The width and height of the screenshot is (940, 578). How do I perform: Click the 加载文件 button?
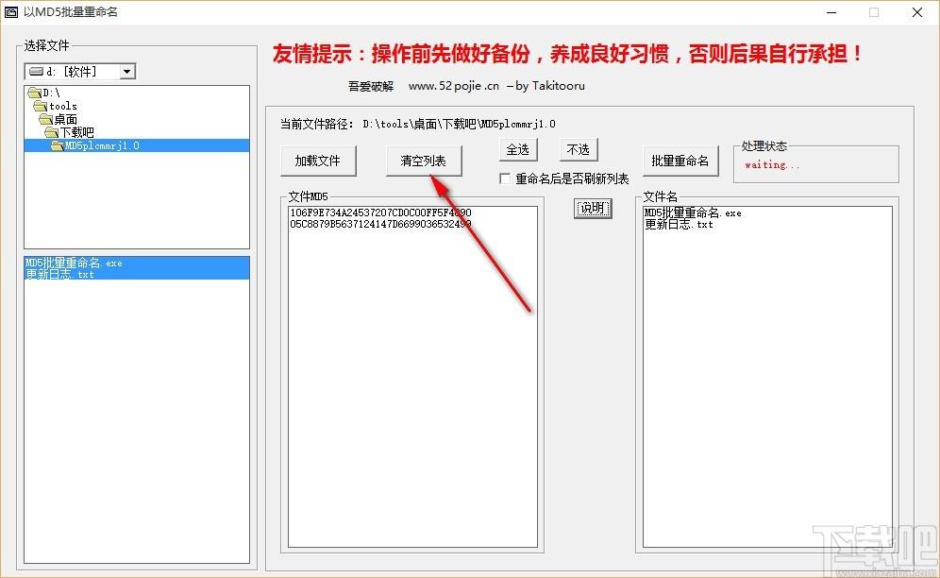[318, 161]
